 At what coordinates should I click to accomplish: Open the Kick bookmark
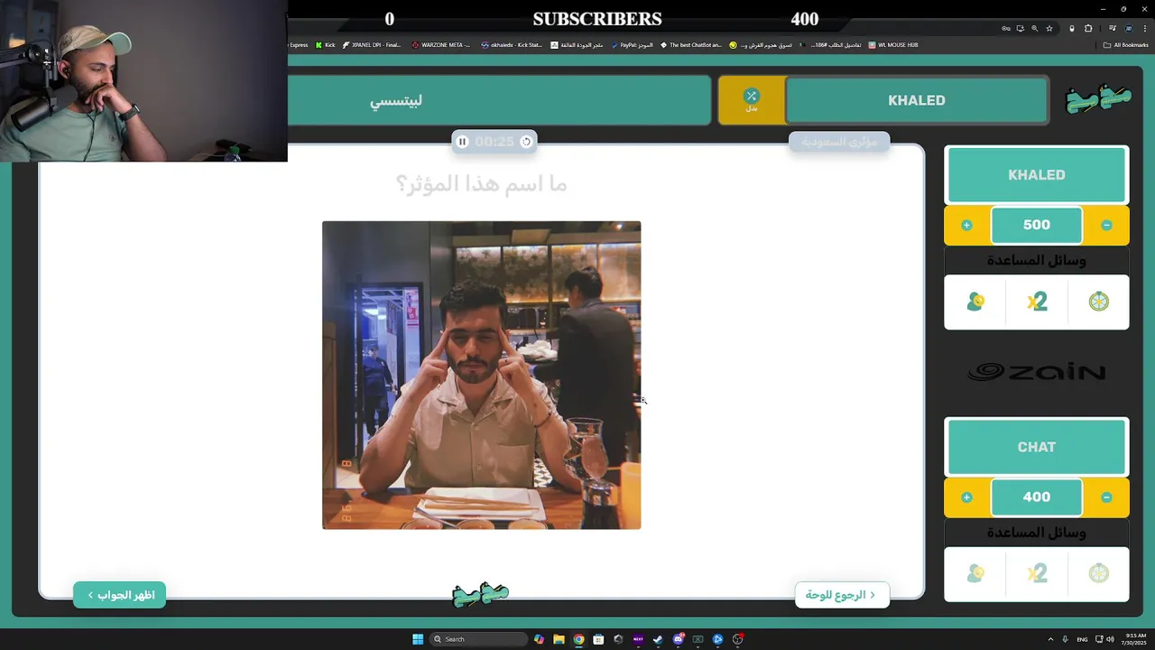[325, 45]
